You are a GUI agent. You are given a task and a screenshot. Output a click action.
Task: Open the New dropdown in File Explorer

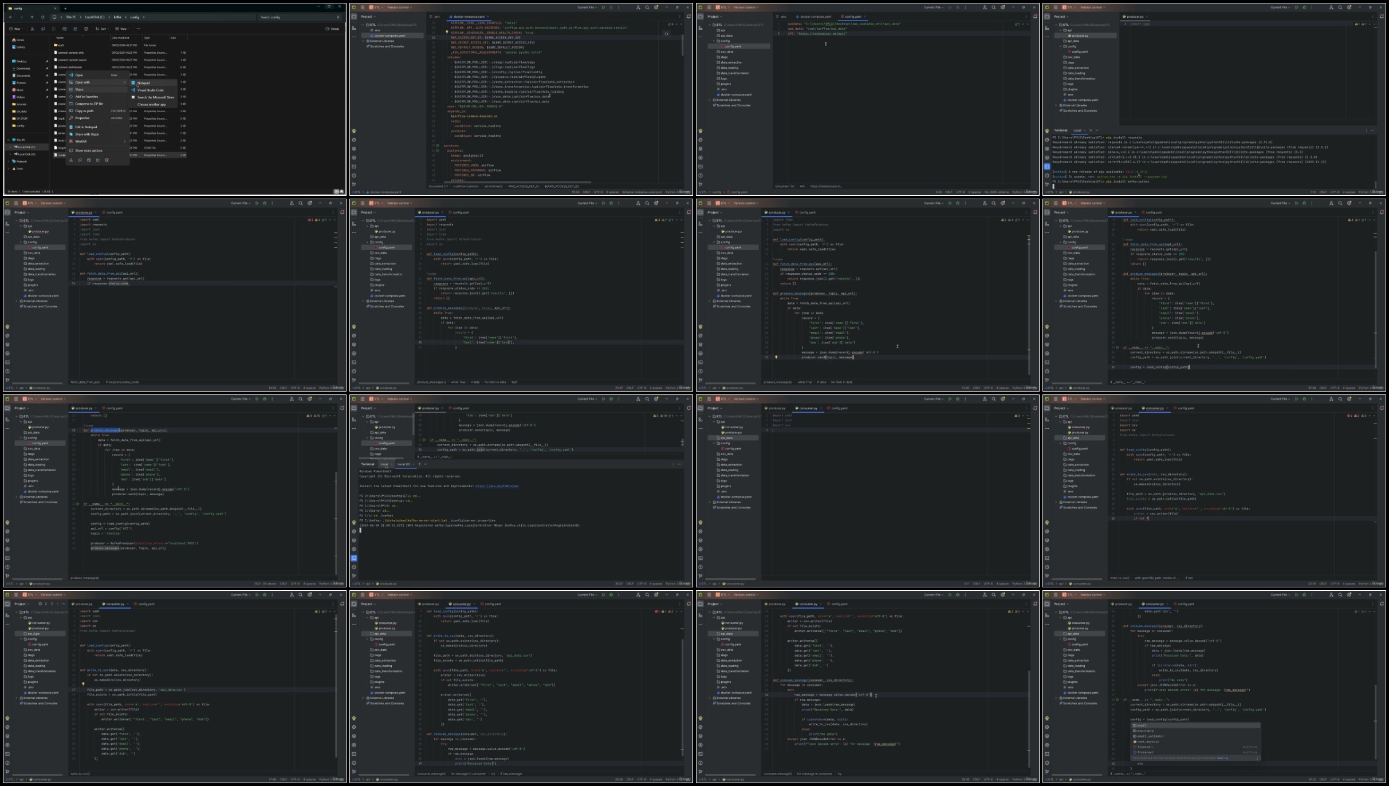click(x=16, y=29)
